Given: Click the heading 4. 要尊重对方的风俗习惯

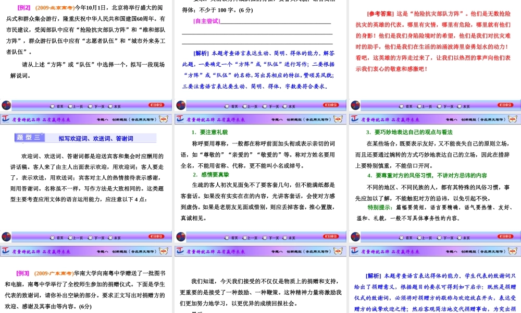Looking at the screenshot, I should [427, 175].
